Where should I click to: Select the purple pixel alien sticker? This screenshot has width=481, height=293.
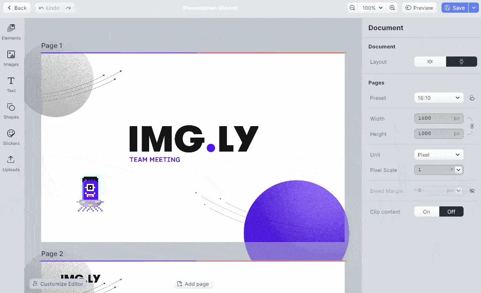(90, 194)
